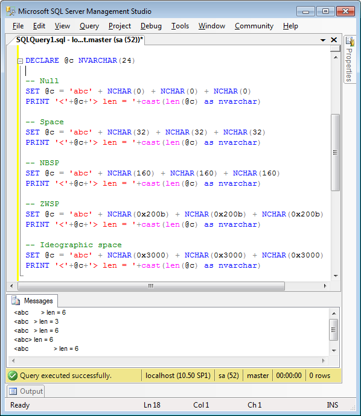The image size is (361, 416).
Task: Open the Properties side panel tab
Action: (x=350, y=60)
